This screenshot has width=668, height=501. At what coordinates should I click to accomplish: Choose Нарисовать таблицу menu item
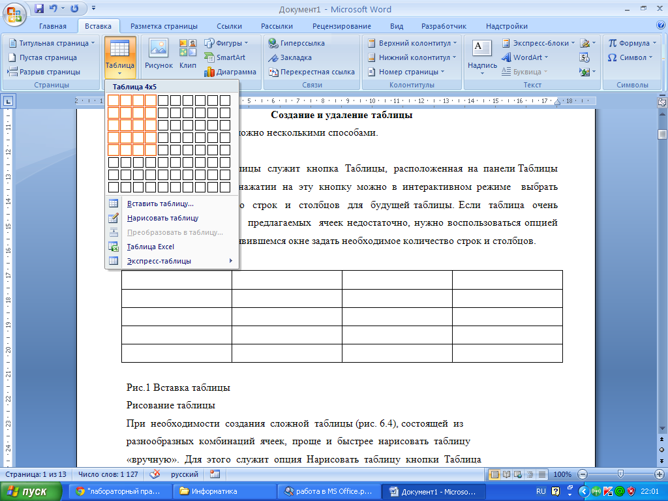click(172, 218)
